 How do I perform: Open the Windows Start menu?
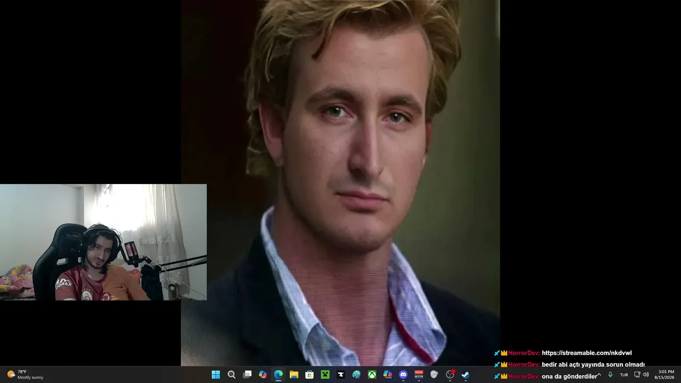point(215,374)
